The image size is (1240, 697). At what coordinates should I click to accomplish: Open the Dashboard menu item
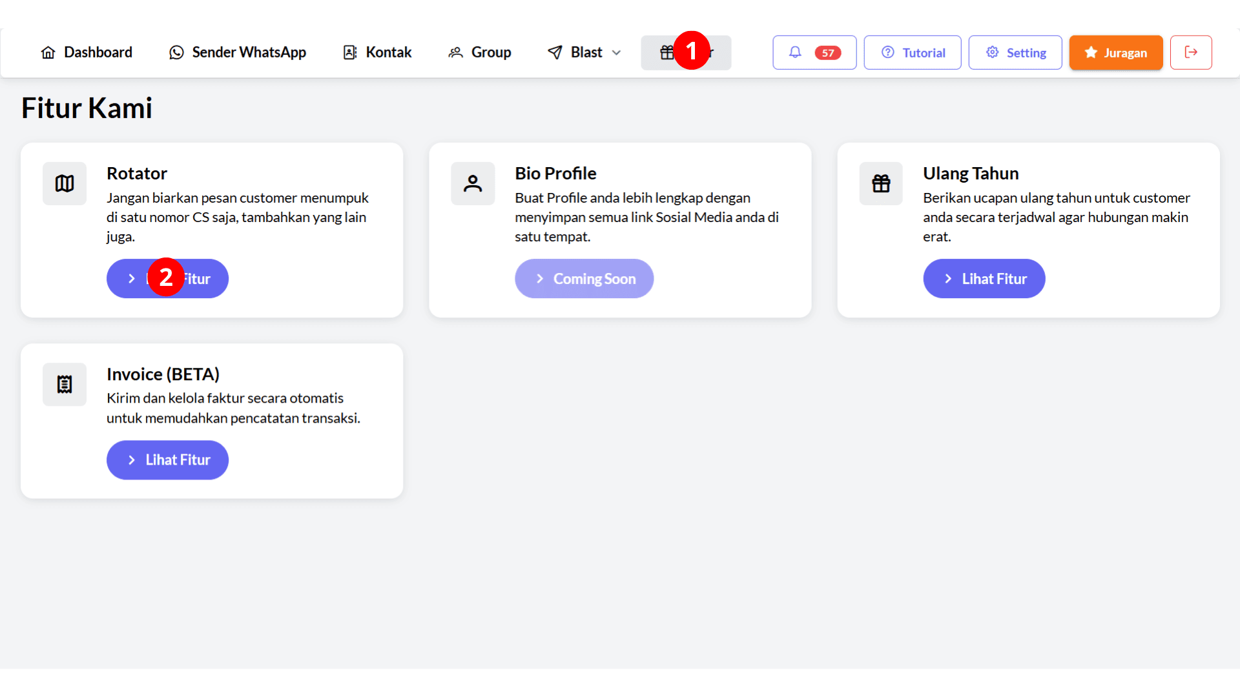87,52
